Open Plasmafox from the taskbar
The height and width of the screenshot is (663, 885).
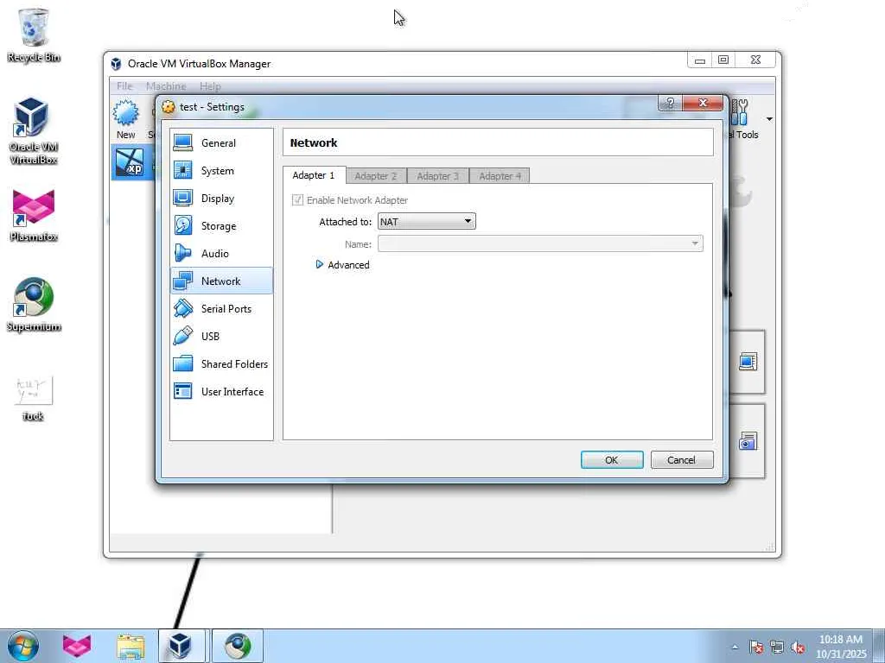(77, 646)
